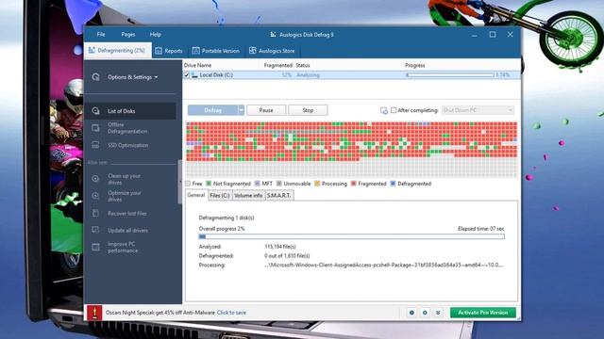Click the Defragmented legend color swatch
This screenshot has height=339, width=604.
(x=393, y=184)
